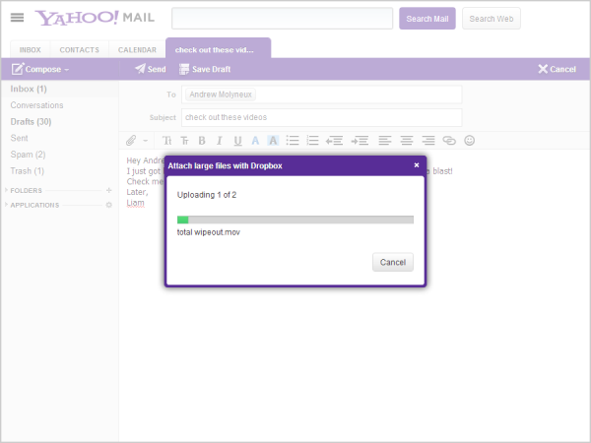
Task: Expand the attachment options dropdown arrow
Action: click(146, 141)
